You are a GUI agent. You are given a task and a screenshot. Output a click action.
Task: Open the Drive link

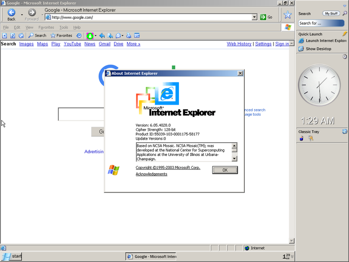point(118,44)
